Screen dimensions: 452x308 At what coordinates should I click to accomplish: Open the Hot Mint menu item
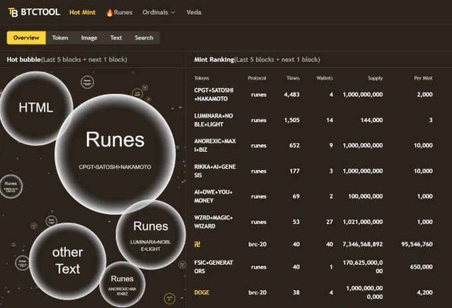click(82, 13)
